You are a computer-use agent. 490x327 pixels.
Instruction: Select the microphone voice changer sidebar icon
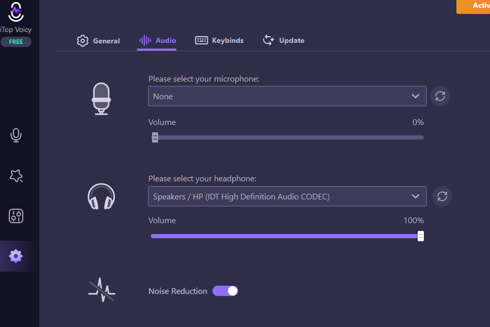pyautogui.click(x=16, y=135)
